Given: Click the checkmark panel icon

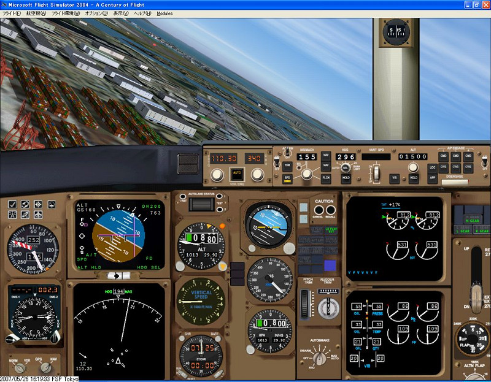Looking at the screenshot, I should coord(12,204).
